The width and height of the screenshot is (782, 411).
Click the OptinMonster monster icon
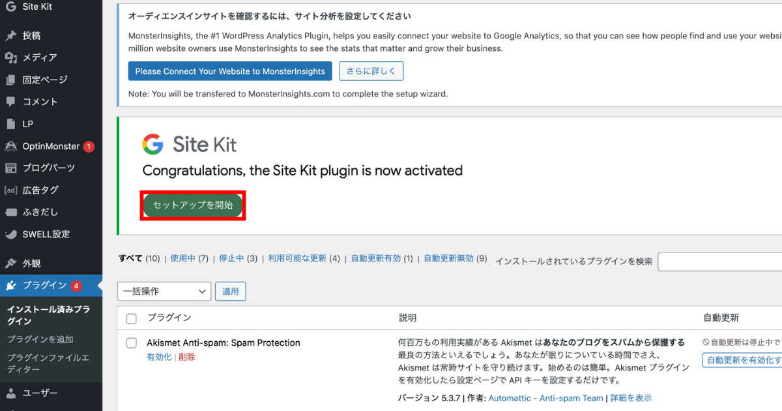(x=10, y=146)
